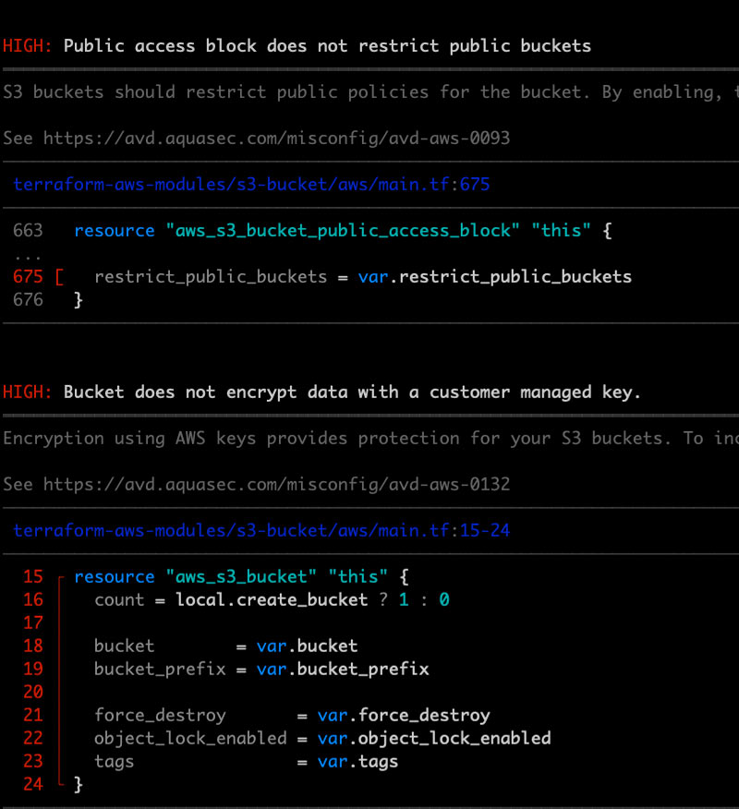
Task: Click var.bucket_prefix on line 19
Action: [343, 670]
